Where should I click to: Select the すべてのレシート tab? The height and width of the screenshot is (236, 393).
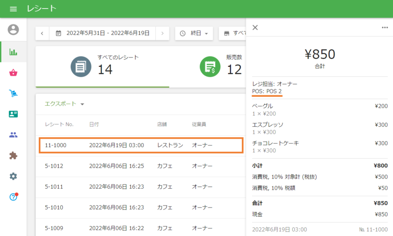102,66
